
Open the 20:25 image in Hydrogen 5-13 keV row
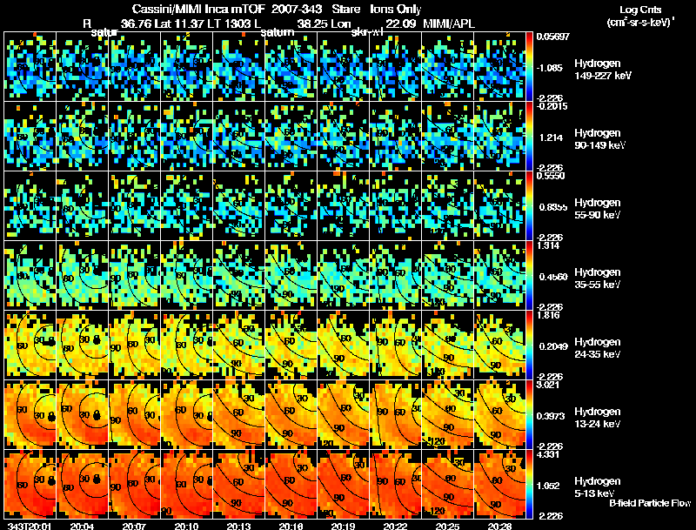click(447, 484)
